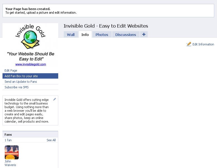Click John Waiveris fan thumbnail picture
The height and width of the screenshot is (168, 217).
point(12,152)
